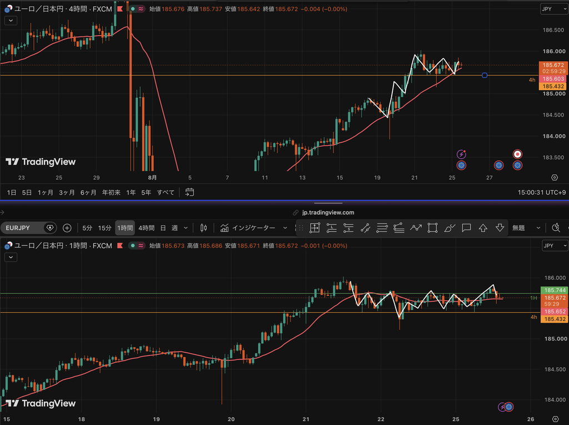Select the 1時間 timeframe tab
This screenshot has width=569, height=425.
(125, 228)
